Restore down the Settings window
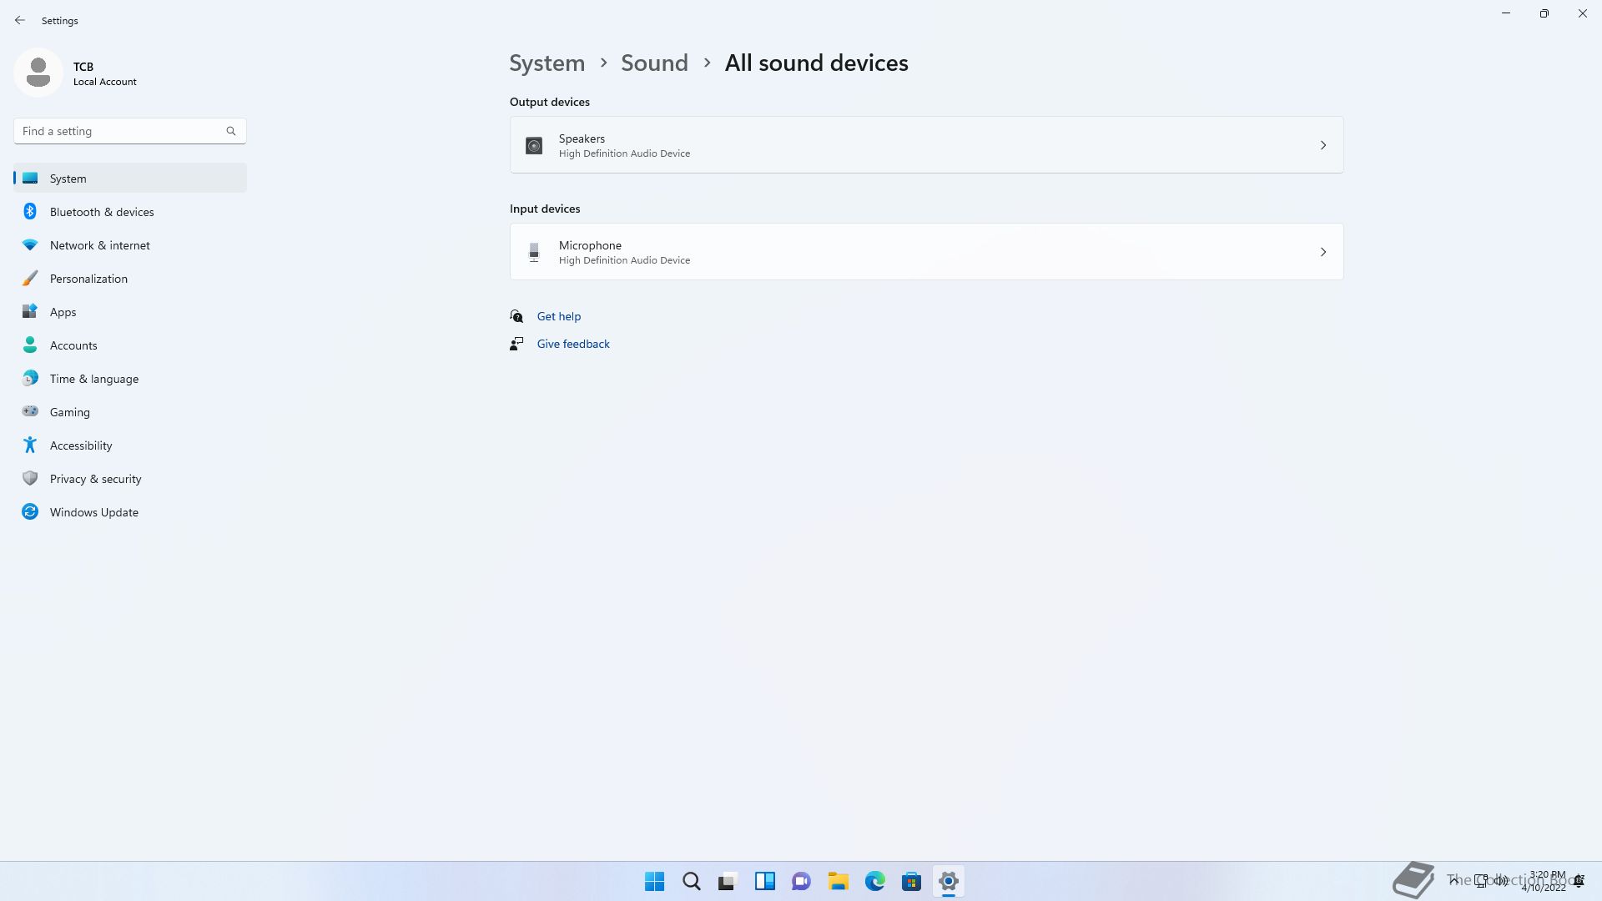The image size is (1602, 901). [1544, 13]
